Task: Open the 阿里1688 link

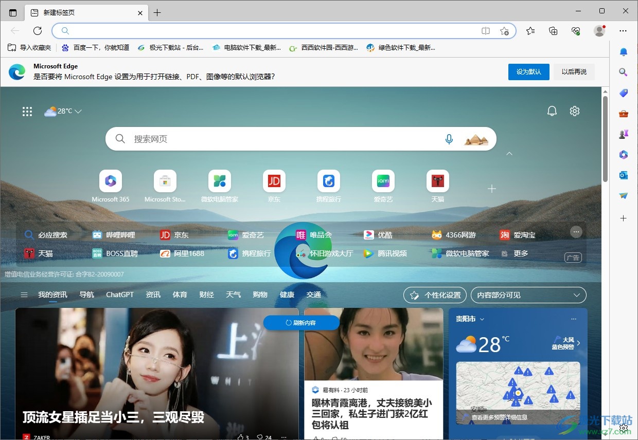Action: pyautogui.click(x=182, y=253)
